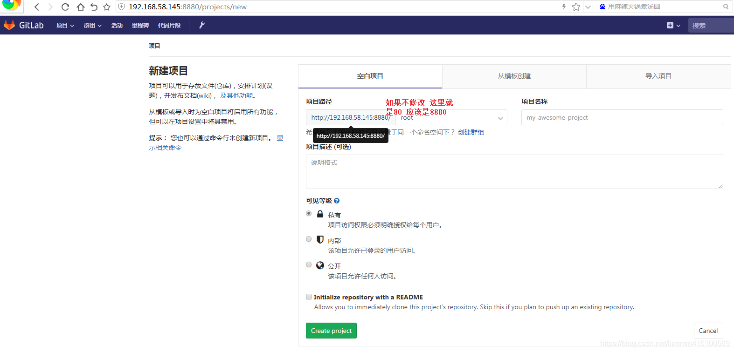Open 里程碑 in the navbar
The image size is (734, 352).
click(140, 25)
